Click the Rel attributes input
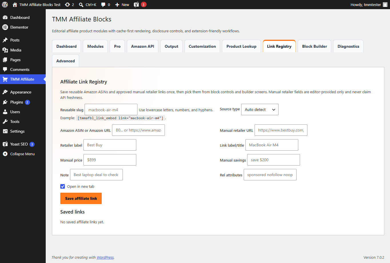Viewport: 390px width, 263px height. tap(270, 175)
